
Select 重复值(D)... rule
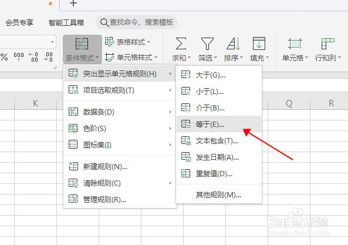tap(219, 173)
